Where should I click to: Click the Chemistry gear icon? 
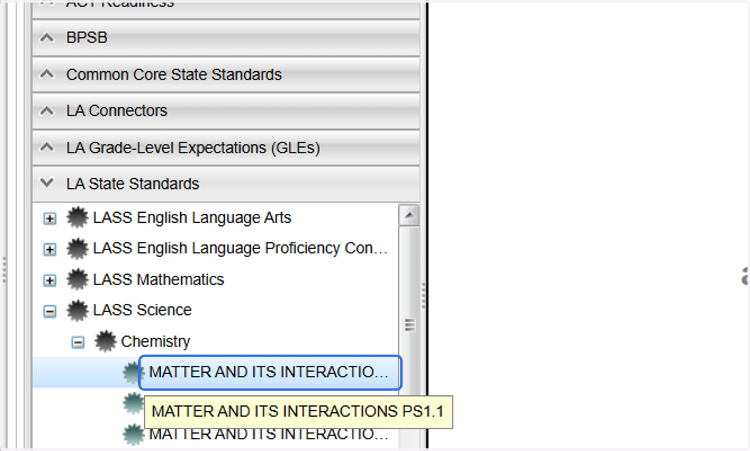tap(105, 342)
